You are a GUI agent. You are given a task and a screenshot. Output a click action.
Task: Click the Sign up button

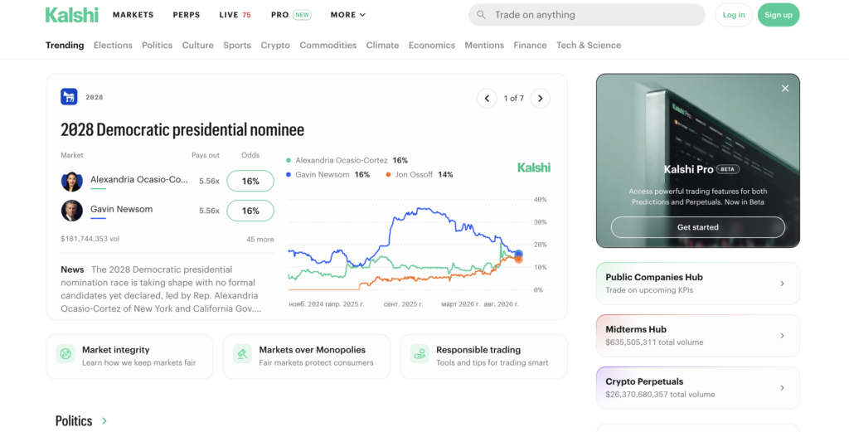(x=779, y=15)
